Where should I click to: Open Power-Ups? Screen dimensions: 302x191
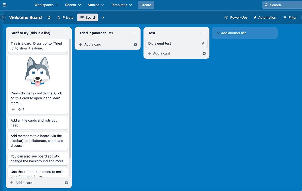coord(236,17)
